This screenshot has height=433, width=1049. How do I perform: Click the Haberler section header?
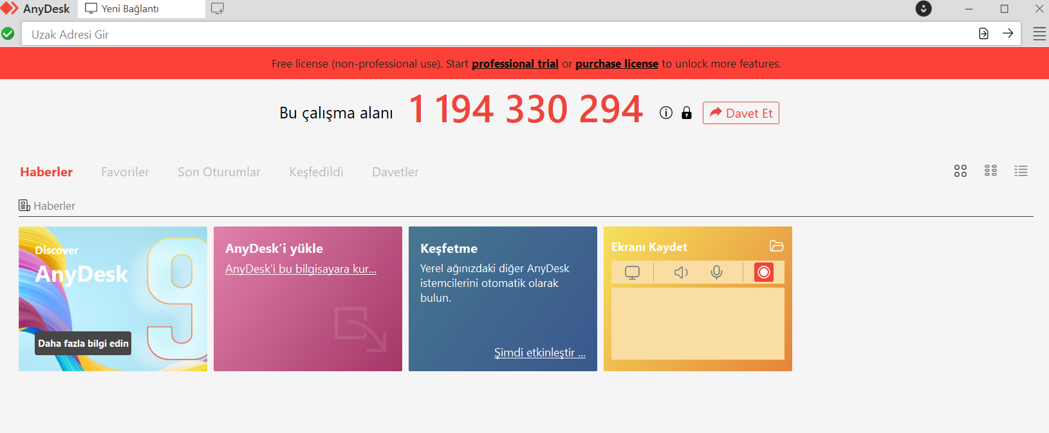[x=47, y=206]
